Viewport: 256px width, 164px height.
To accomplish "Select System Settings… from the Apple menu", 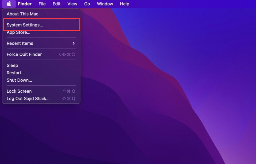I will (x=41, y=25).
